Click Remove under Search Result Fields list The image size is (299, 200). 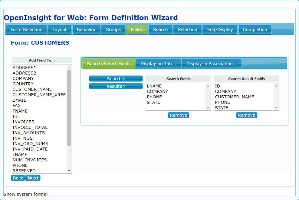point(247,115)
